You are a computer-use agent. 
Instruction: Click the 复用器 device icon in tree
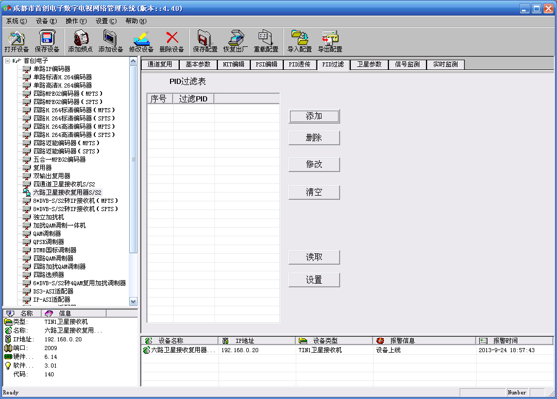point(27,168)
